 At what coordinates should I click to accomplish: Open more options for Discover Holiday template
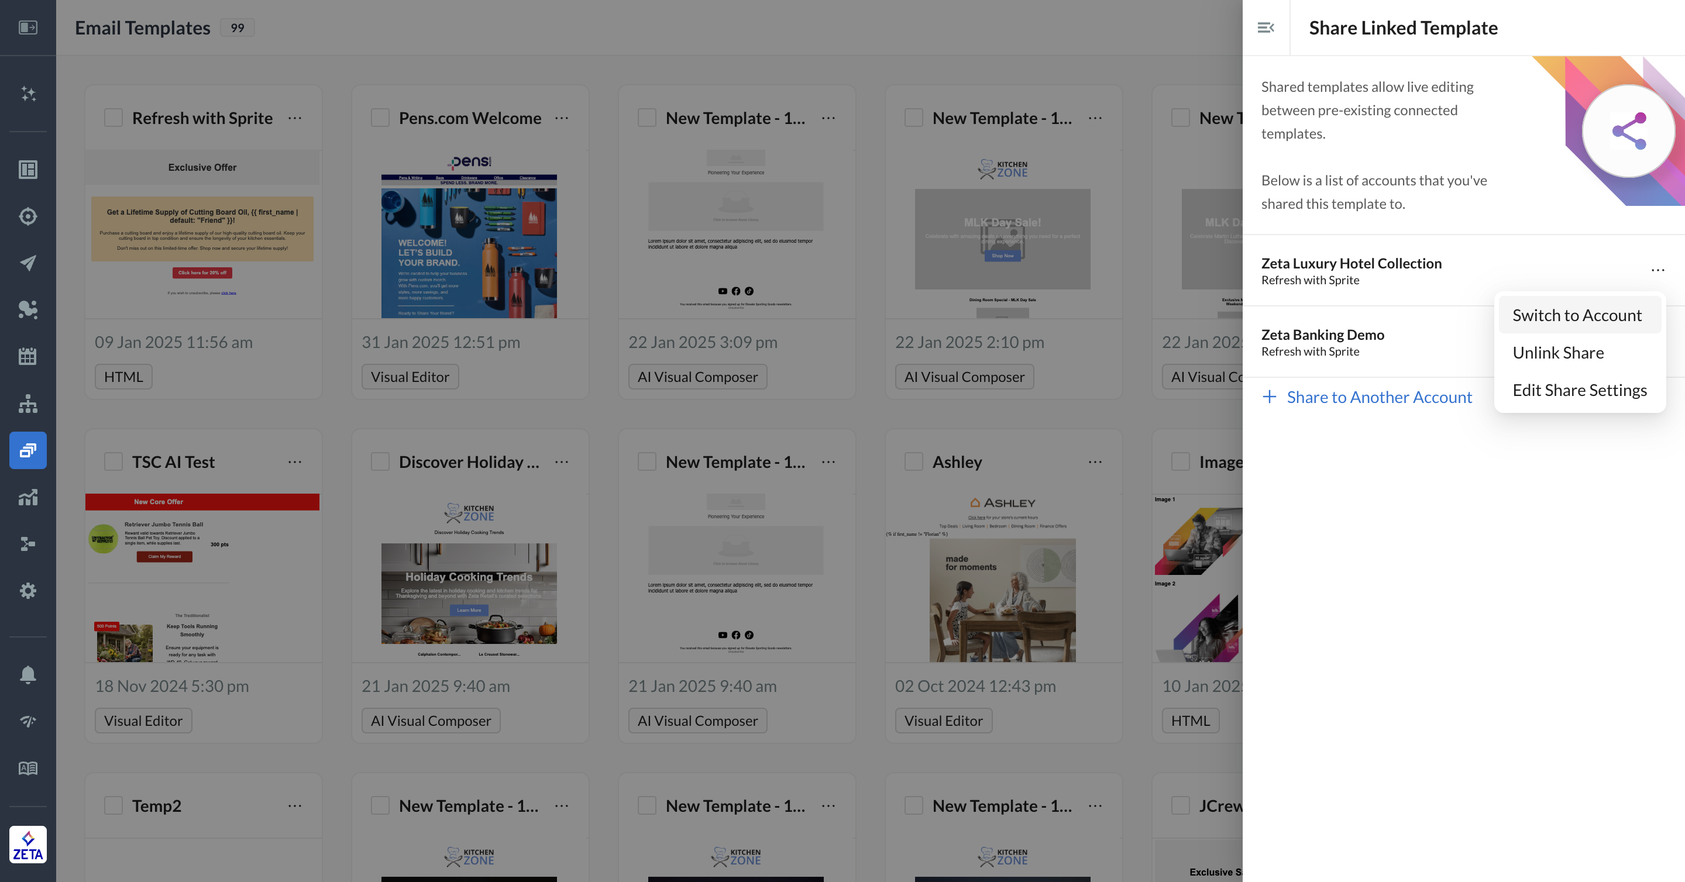562,462
